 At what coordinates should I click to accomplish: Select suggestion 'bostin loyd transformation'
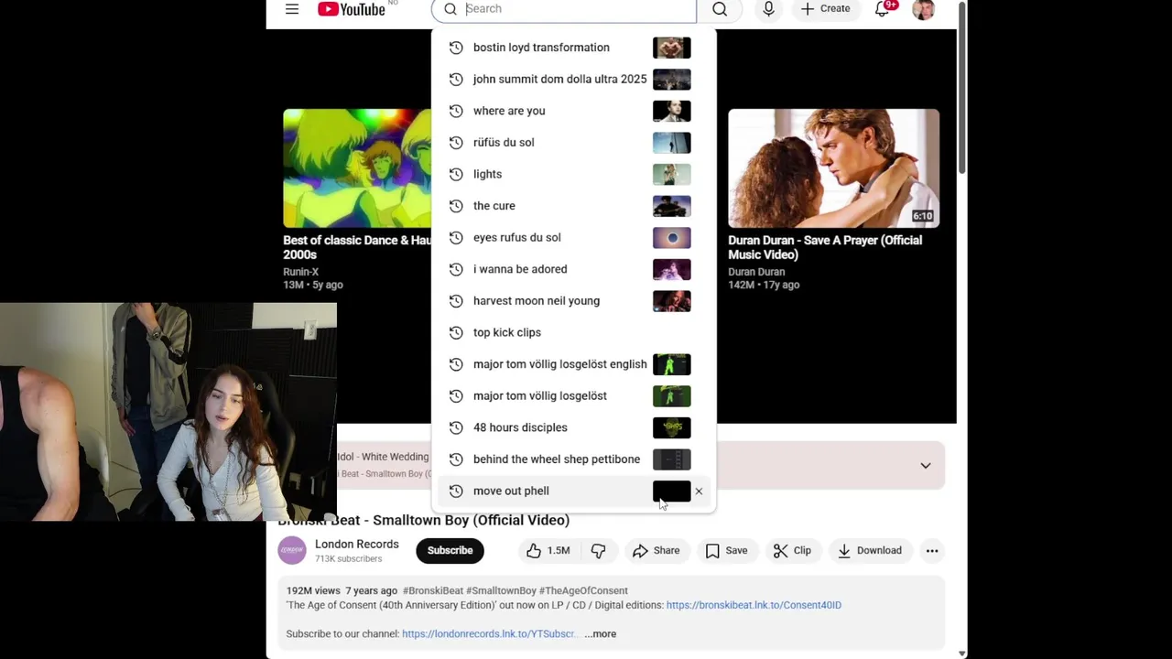[575, 48]
